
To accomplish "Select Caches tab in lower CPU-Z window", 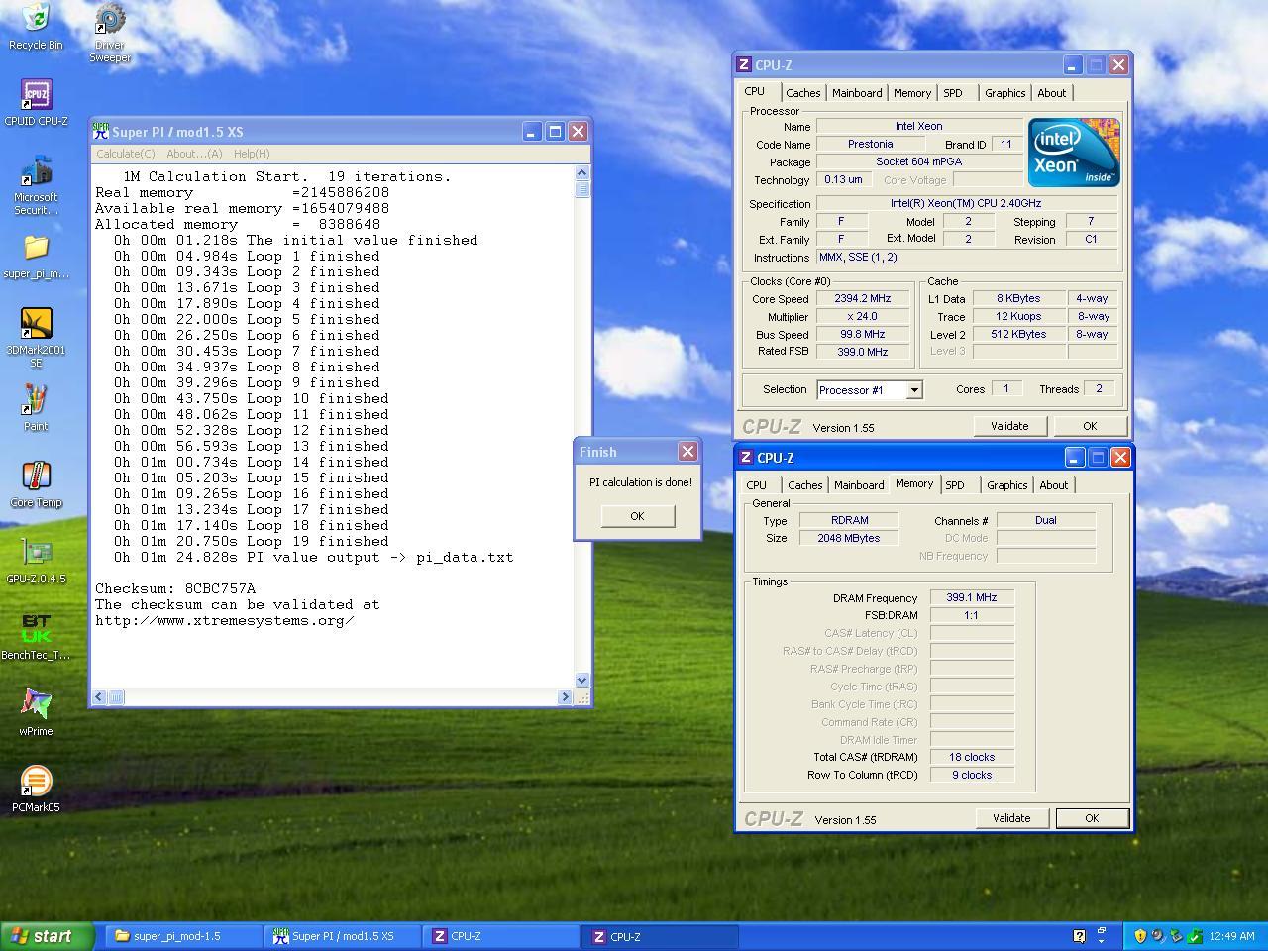I will (805, 485).
